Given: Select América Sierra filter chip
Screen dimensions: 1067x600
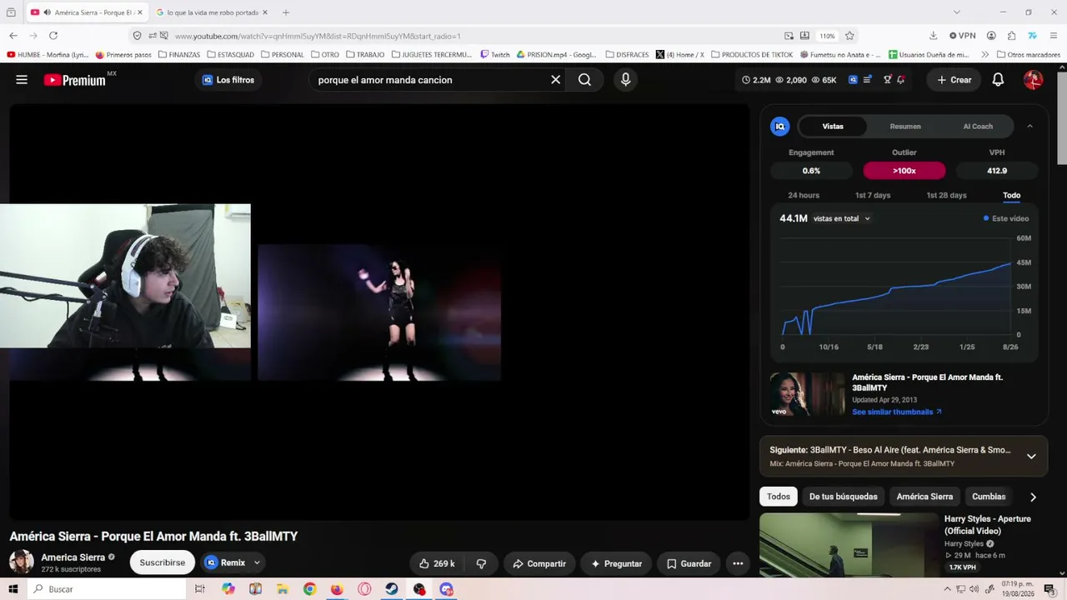Looking at the screenshot, I should (x=924, y=497).
